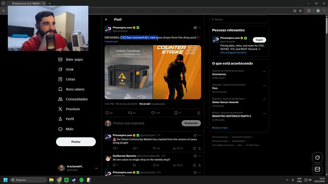Open the Globe Soccer Awards trending topic

click(225, 102)
